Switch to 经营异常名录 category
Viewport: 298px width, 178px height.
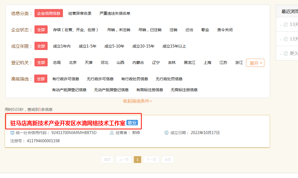click(x=80, y=13)
